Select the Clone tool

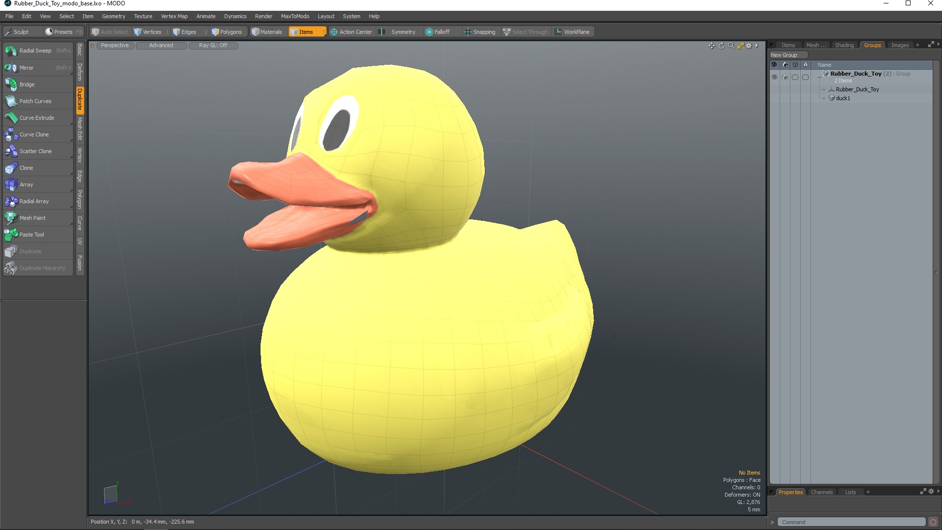tap(26, 168)
